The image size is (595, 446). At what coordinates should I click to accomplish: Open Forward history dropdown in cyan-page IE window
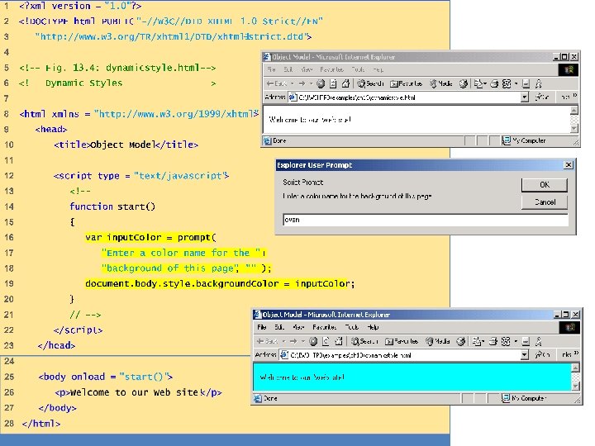302,341
